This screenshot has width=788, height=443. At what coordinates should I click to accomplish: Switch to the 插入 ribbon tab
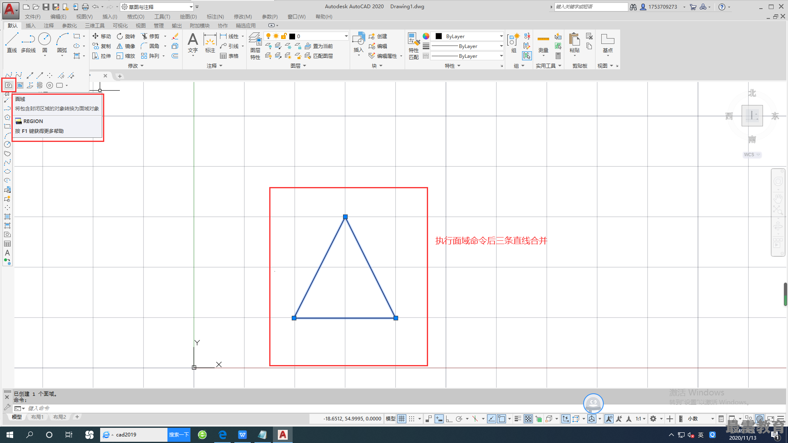pos(31,25)
